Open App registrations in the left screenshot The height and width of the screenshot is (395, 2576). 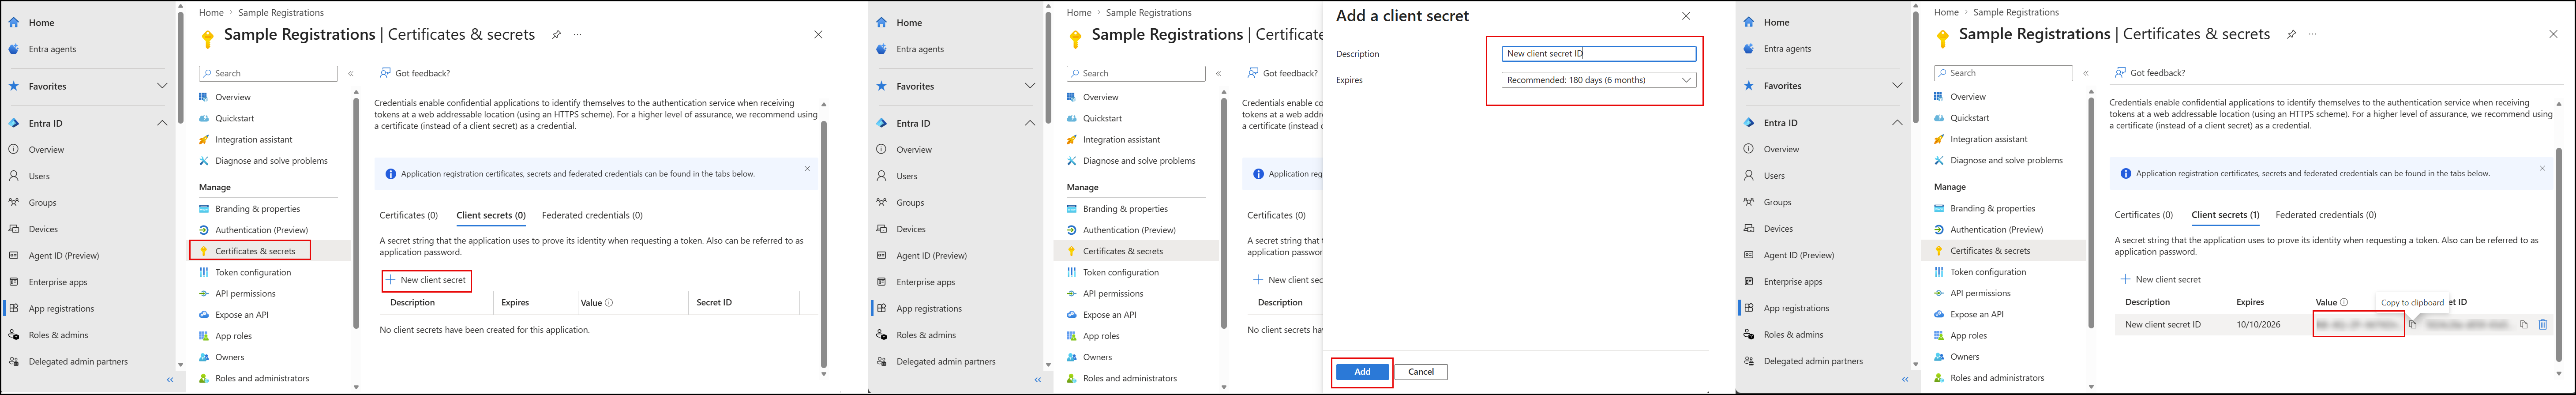(61, 309)
